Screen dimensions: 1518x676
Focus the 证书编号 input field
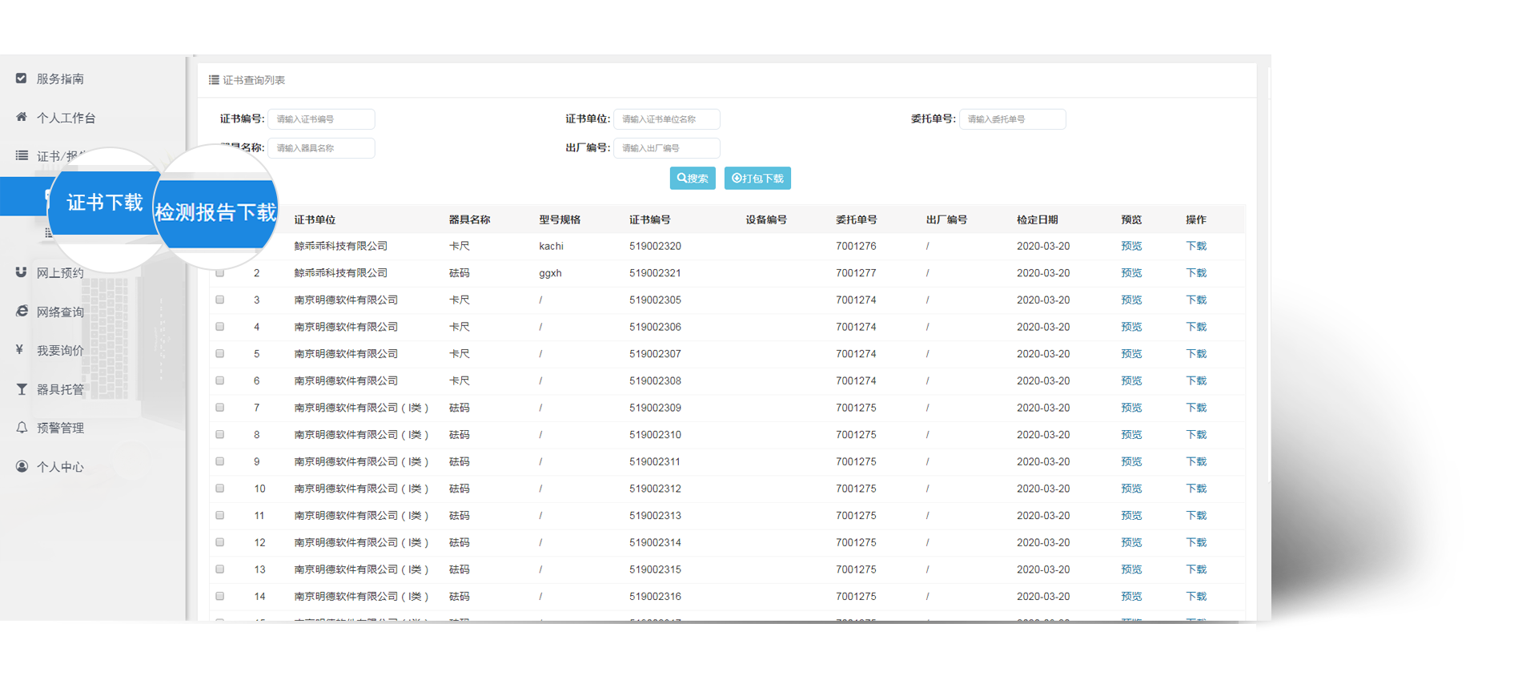[x=321, y=119]
